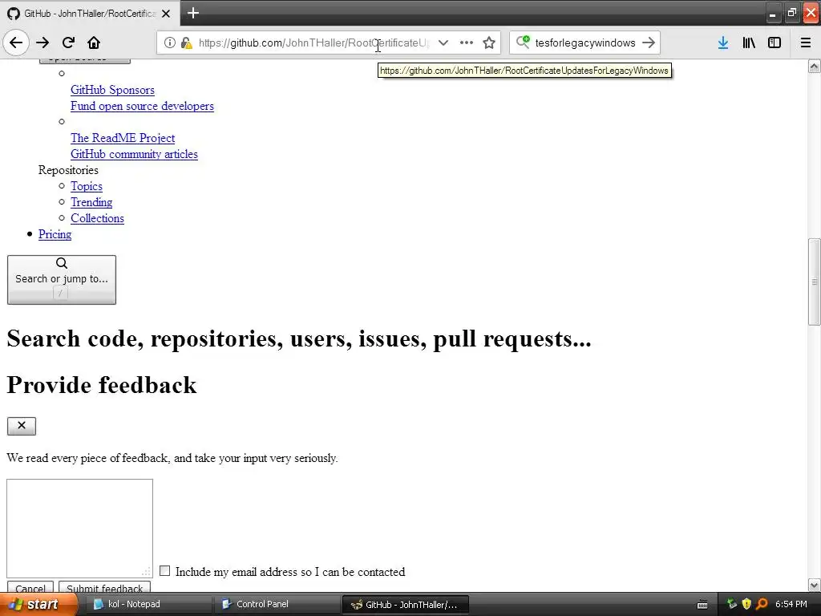The image size is (821, 616).
Task: Click the padlock warning icon
Action: [x=186, y=43]
